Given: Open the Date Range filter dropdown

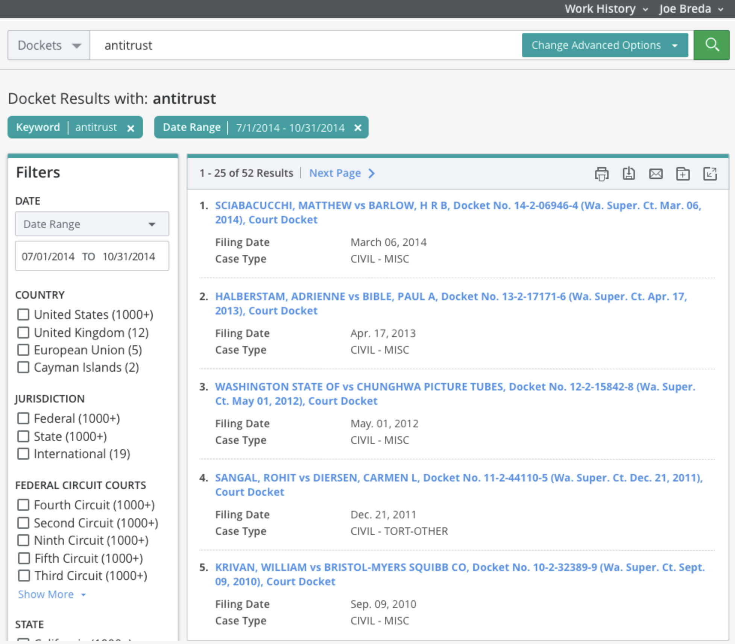Looking at the screenshot, I should point(92,224).
